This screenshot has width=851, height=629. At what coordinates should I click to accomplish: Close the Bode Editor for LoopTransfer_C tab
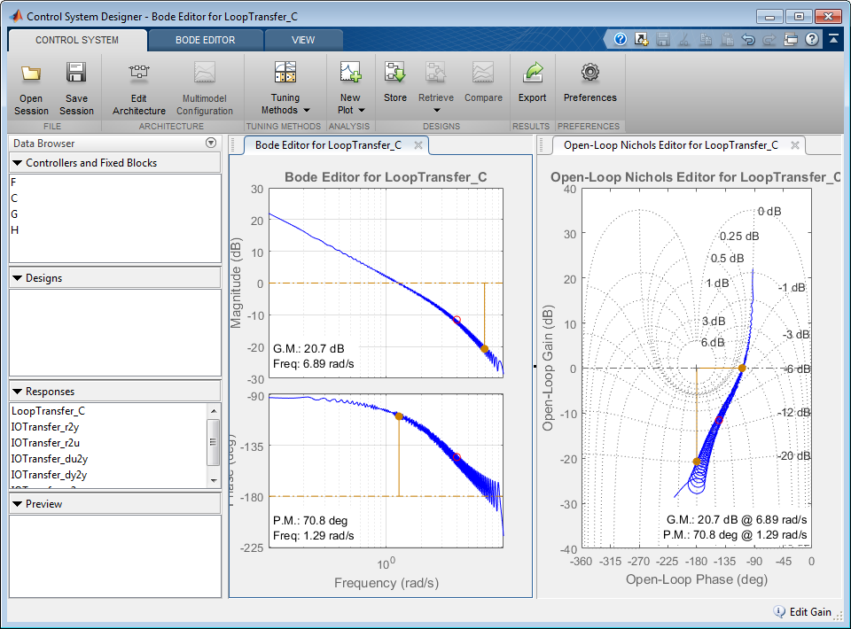(418, 145)
